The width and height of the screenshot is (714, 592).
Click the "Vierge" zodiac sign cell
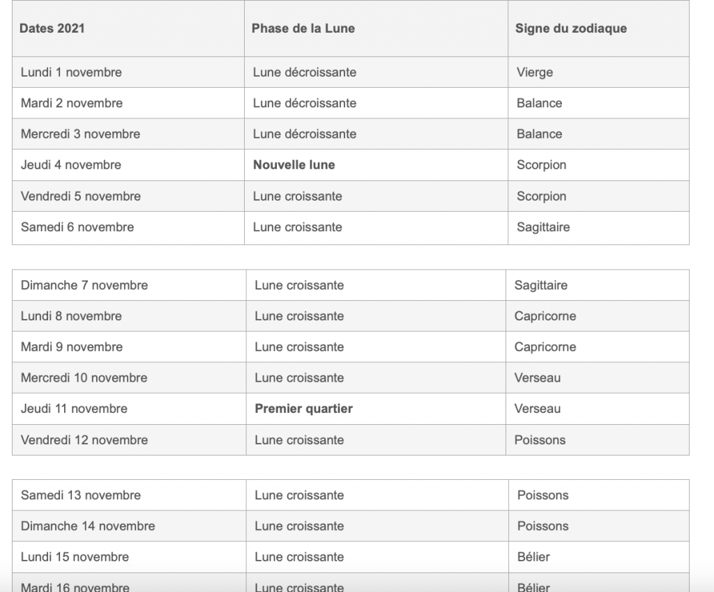pyautogui.click(x=535, y=72)
